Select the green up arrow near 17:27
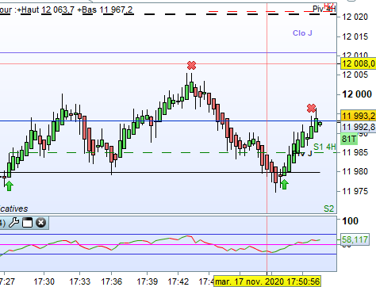The image size is (376, 287). (x=9, y=186)
